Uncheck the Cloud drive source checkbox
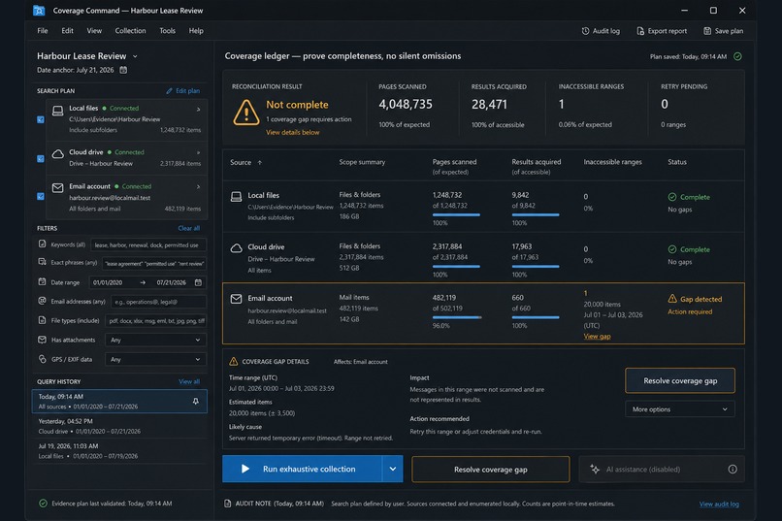 coord(41,159)
